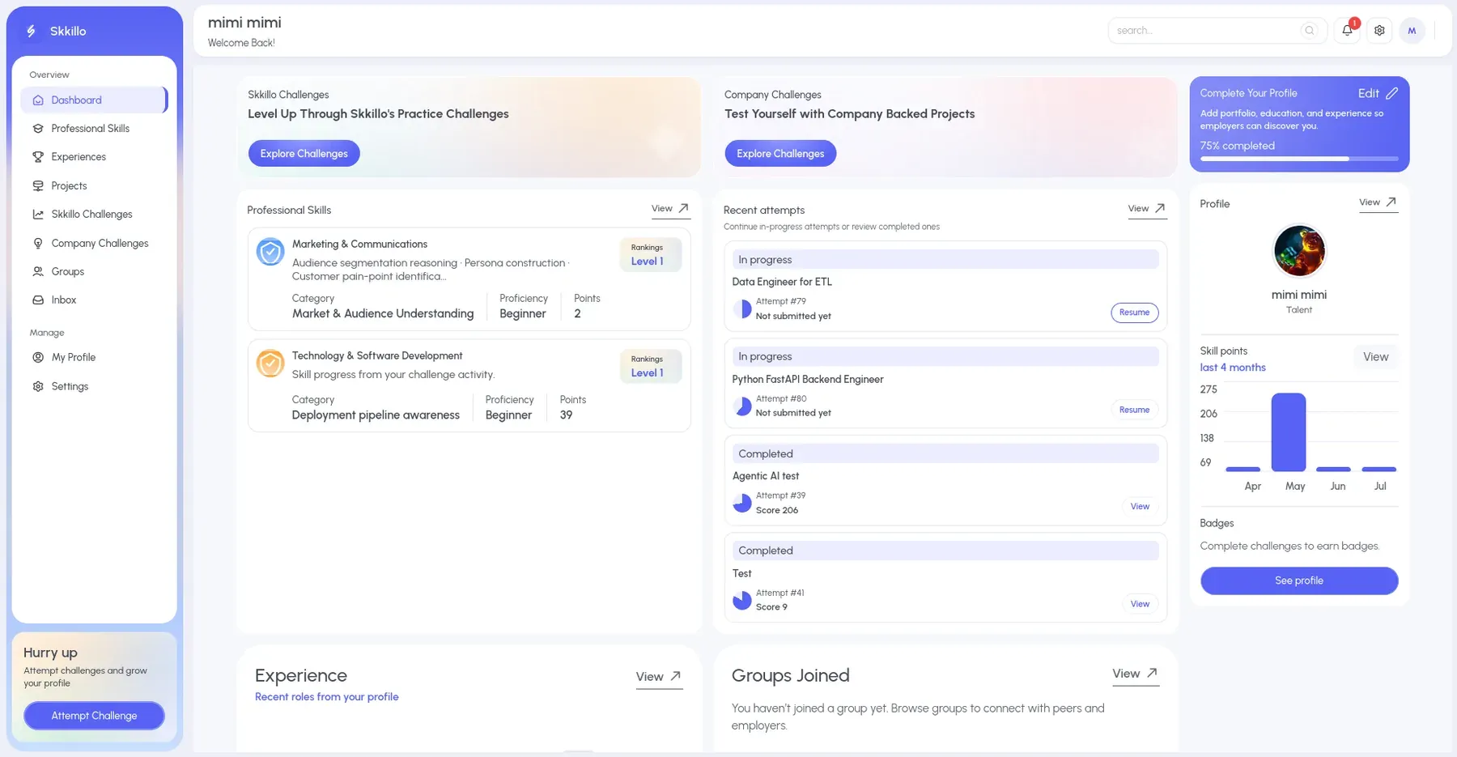
Task: Click the Technology & Software Development badge icon
Action: (x=270, y=364)
